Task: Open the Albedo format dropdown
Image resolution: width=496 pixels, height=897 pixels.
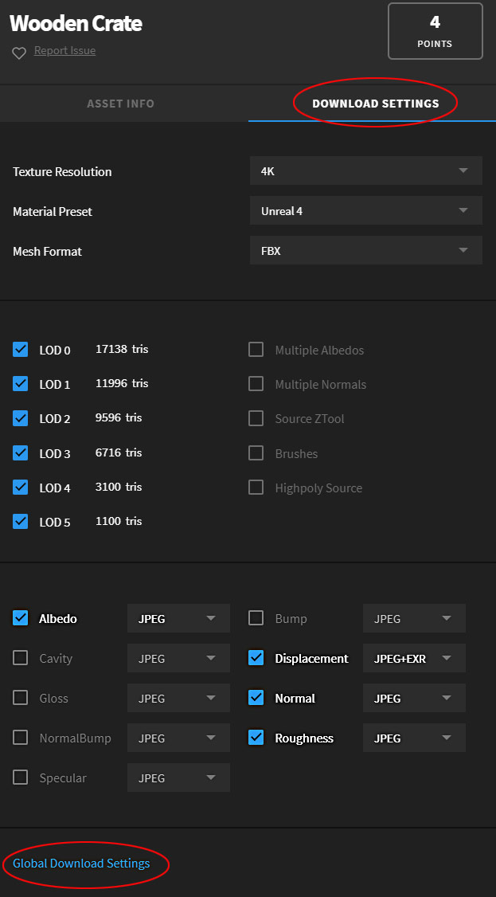Action: 178,619
